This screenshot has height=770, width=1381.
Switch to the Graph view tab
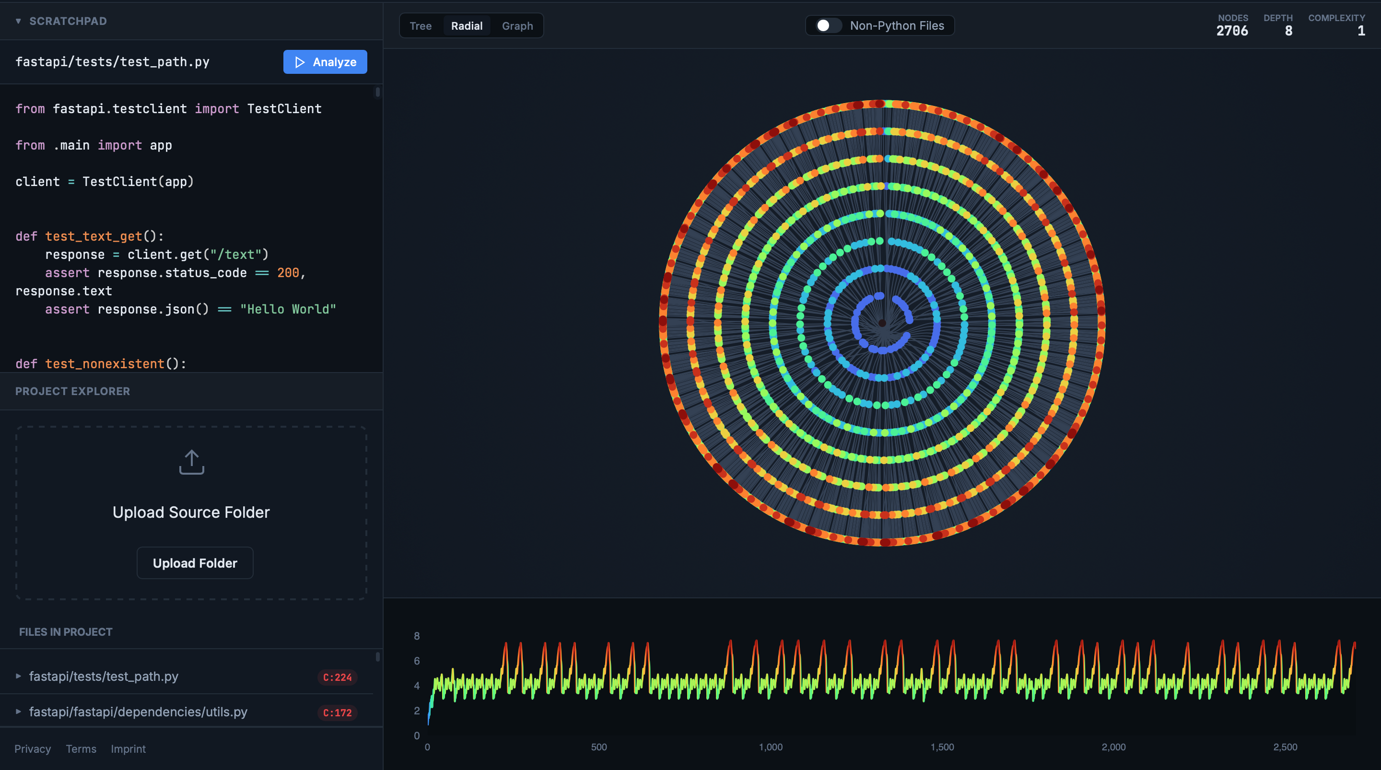point(517,25)
